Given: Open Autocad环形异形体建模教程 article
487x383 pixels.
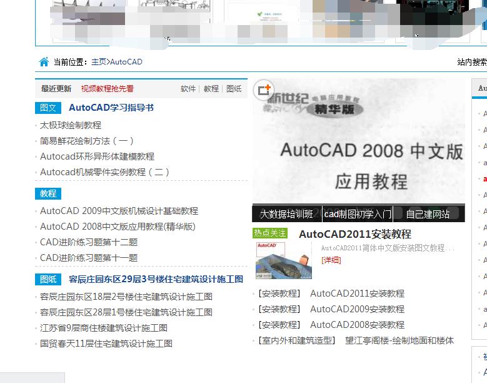Looking at the screenshot, I should 98,156.
